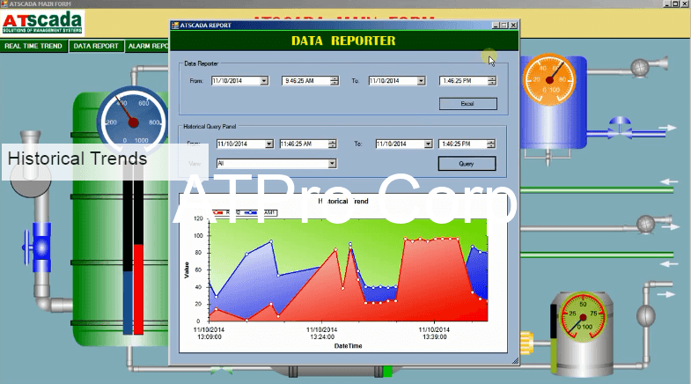Click the blue series legend marker
The image size is (691, 384).
(251, 212)
